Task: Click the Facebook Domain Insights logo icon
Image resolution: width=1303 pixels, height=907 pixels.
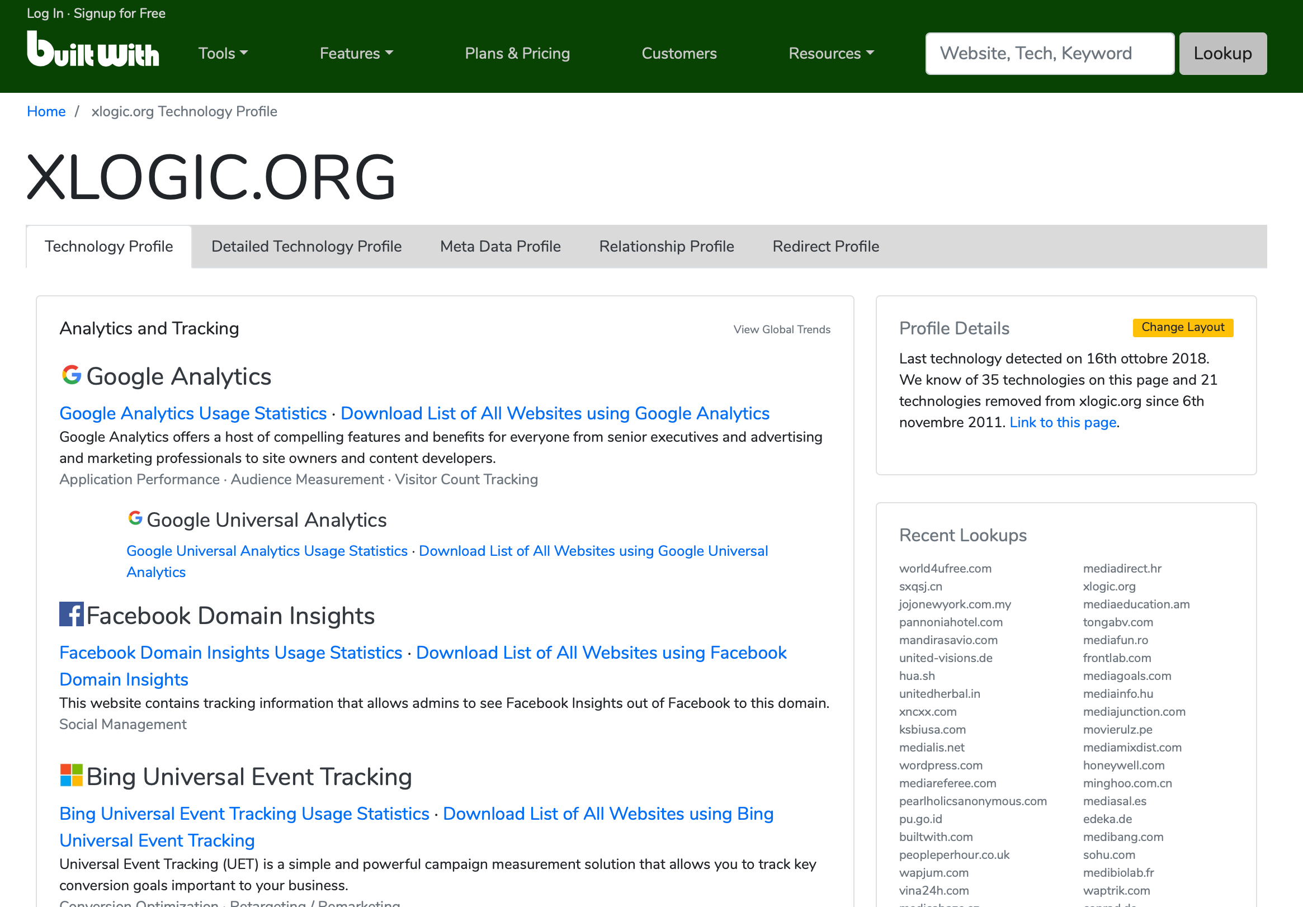Action: pyautogui.click(x=72, y=615)
